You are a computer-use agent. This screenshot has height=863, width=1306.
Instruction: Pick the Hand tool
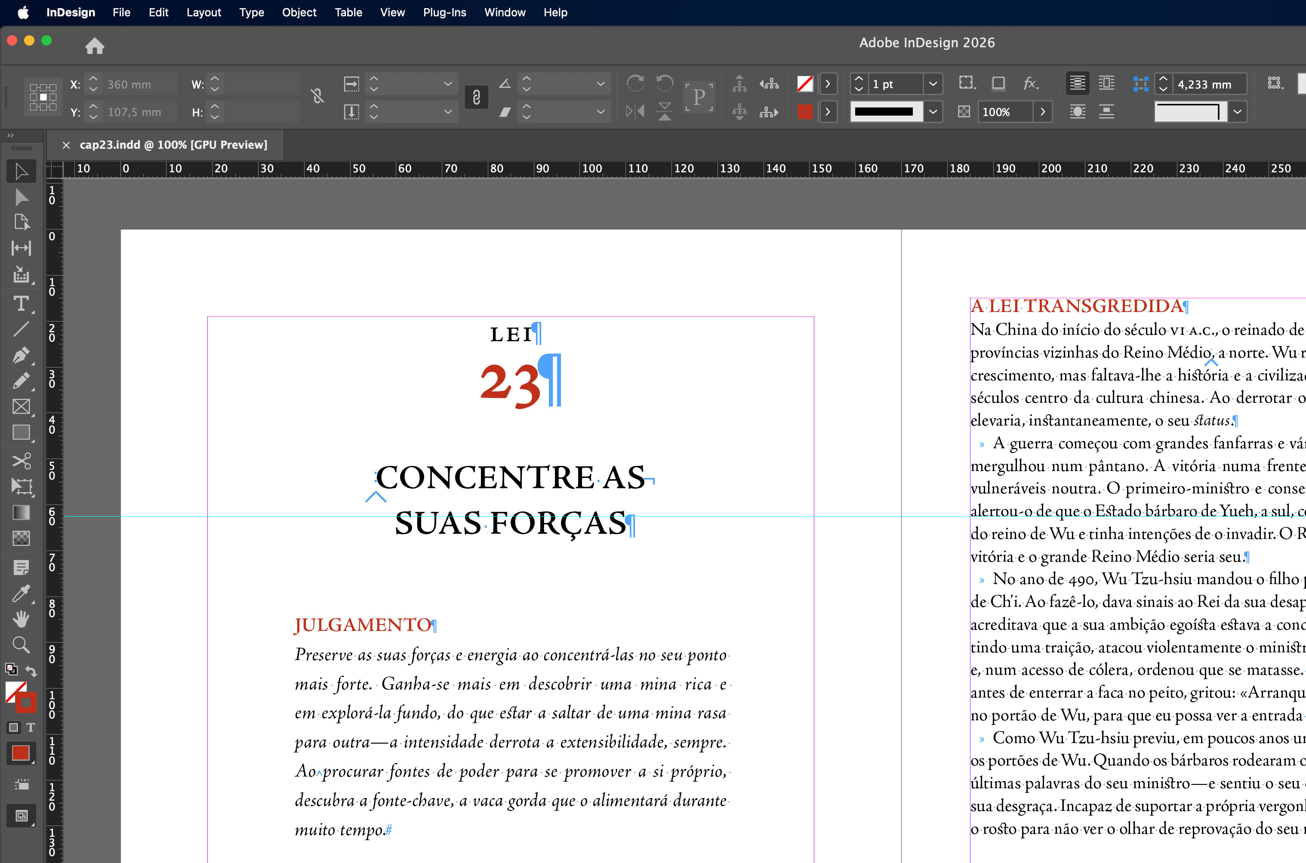(x=21, y=619)
